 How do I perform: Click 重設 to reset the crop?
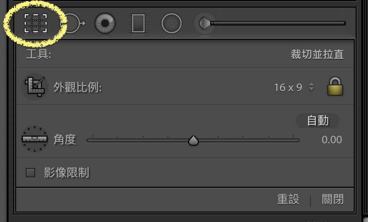[x=288, y=199]
